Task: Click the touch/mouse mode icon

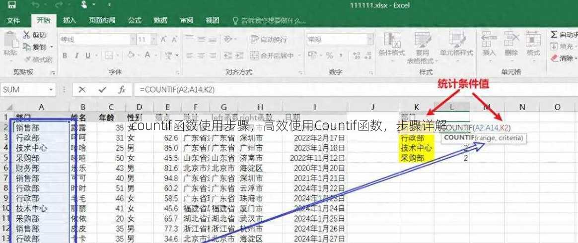Action: [84, 5]
